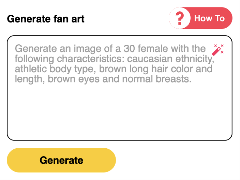Click the wand icon with sparkles

tap(219, 49)
